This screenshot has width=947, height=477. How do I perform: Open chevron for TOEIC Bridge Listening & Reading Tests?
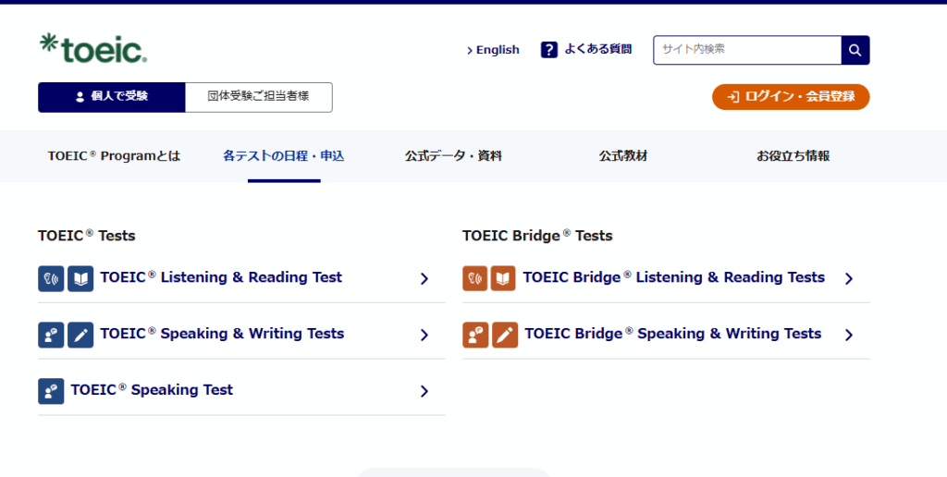tap(849, 278)
